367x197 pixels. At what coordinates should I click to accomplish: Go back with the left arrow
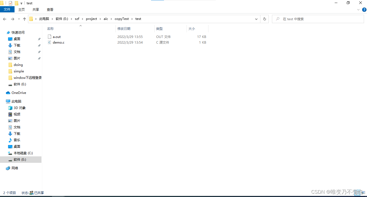(5, 19)
